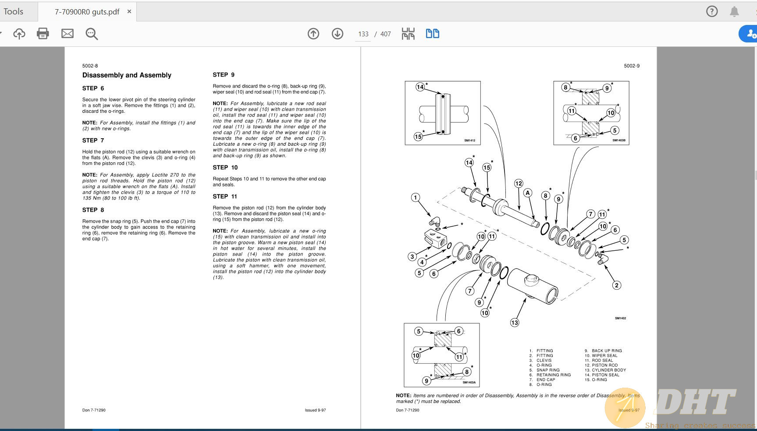Click the page number field showing 133
The height and width of the screenshot is (431, 757).
(x=363, y=34)
